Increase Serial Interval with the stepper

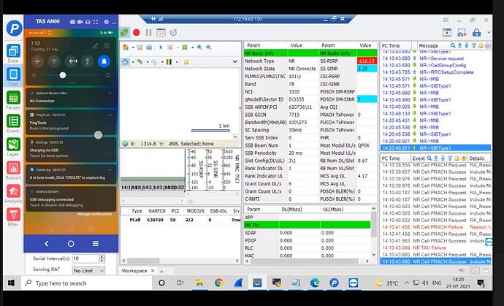click(102, 256)
